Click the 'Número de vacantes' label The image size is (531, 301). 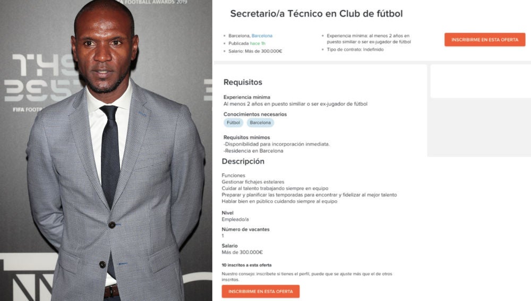[x=245, y=229]
